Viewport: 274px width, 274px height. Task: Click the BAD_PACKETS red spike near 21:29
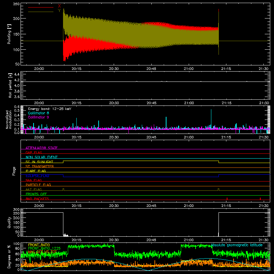[260, 199]
